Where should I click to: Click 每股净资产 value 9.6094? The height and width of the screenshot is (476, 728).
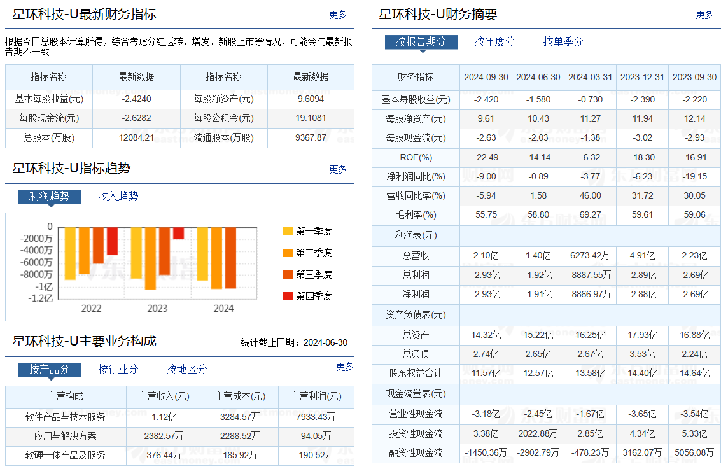point(311,99)
